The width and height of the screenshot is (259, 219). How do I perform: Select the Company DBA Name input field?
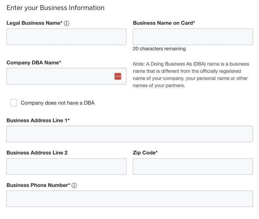click(66, 76)
